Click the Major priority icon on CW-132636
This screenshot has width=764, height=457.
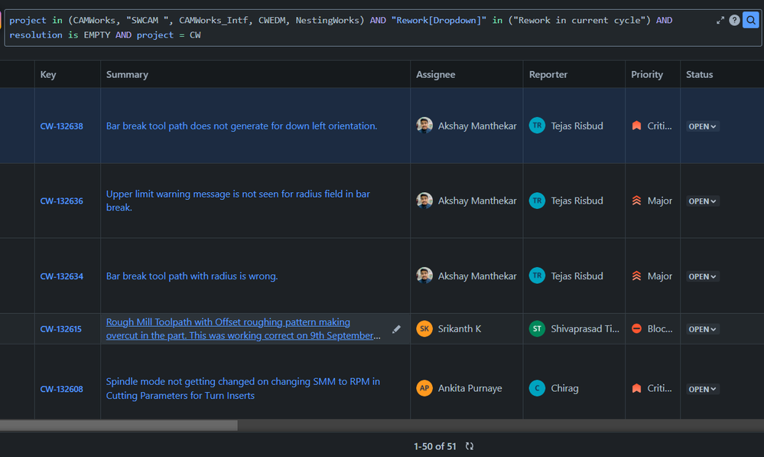point(636,201)
